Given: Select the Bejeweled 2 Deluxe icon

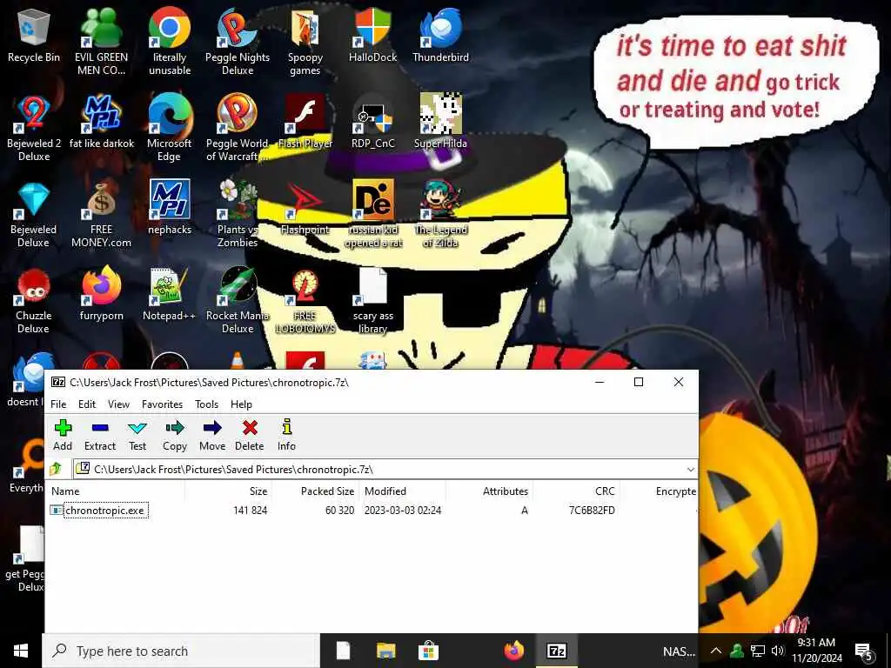Looking at the screenshot, I should click(x=34, y=128).
